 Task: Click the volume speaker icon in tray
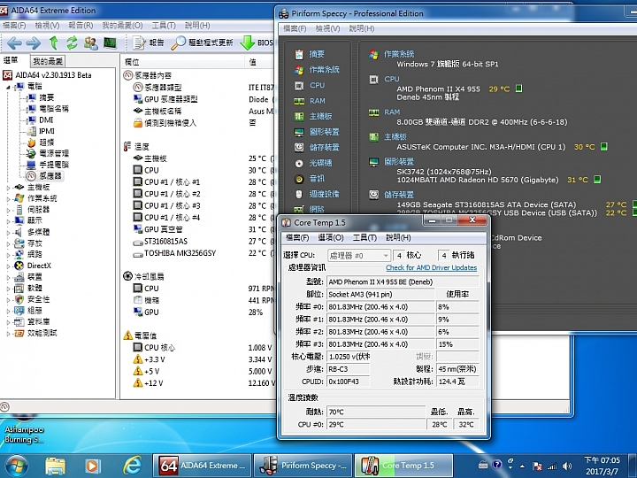(x=567, y=466)
